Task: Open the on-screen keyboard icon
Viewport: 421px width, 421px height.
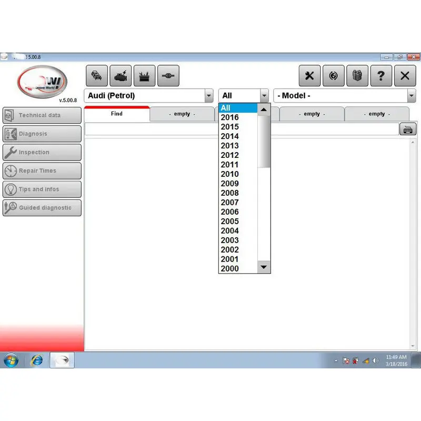Action: (x=407, y=129)
